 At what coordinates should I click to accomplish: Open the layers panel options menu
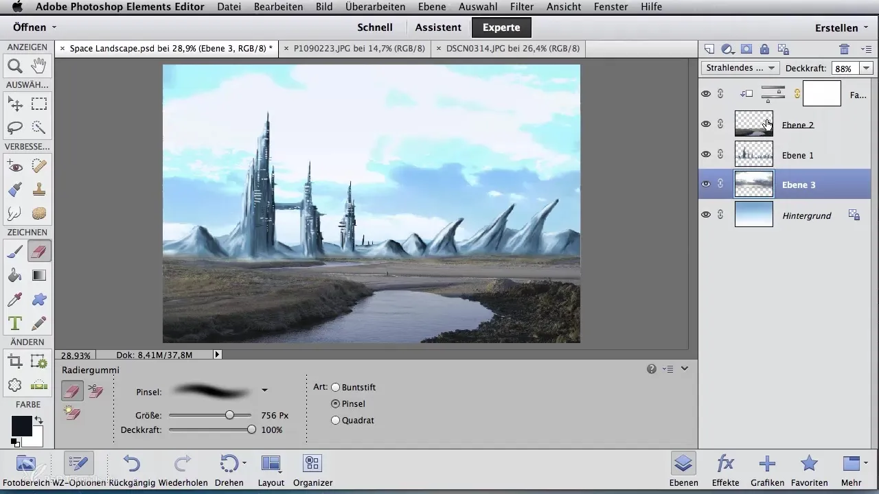[x=866, y=49]
